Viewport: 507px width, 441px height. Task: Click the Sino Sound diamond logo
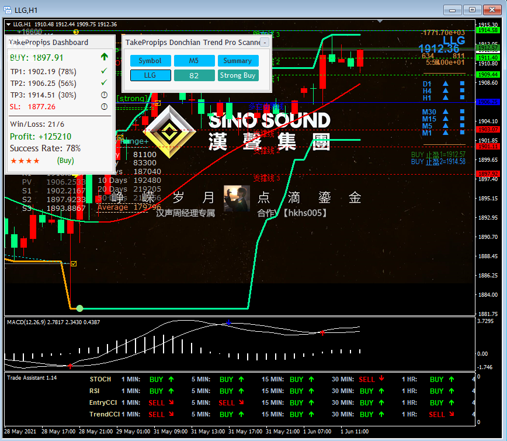[x=169, y=131]
